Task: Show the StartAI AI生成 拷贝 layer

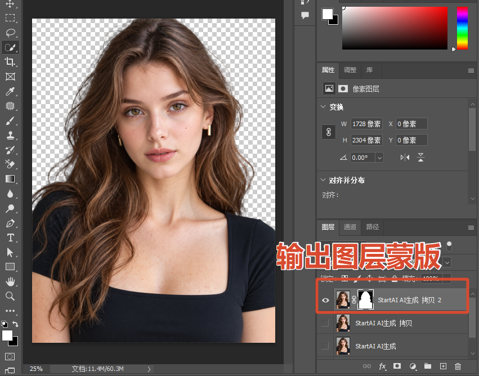Action: click(x=325, y=323)
